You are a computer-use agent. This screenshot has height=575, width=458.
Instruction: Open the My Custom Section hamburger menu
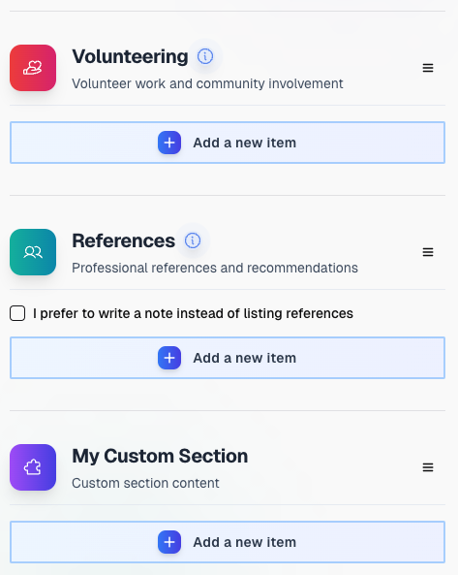(x=428, y=467)
